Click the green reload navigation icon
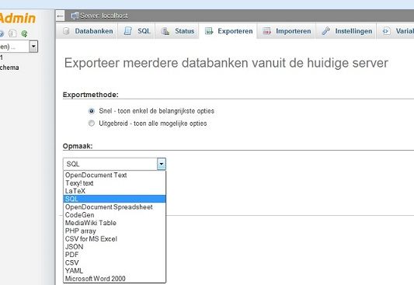This screenshot has height=285, width=414. (x=24, y=33)
